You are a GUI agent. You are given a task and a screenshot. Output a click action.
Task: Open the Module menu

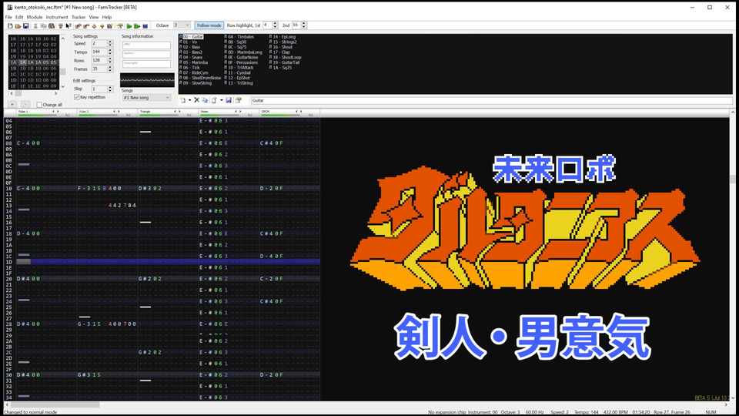coord(35,17)
